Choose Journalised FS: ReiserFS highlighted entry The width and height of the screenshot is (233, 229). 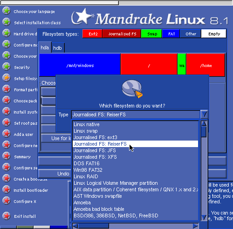tap(135, 144)
